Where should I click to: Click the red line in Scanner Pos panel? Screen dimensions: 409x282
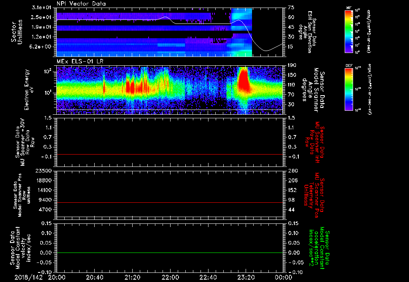pos(169,202)
